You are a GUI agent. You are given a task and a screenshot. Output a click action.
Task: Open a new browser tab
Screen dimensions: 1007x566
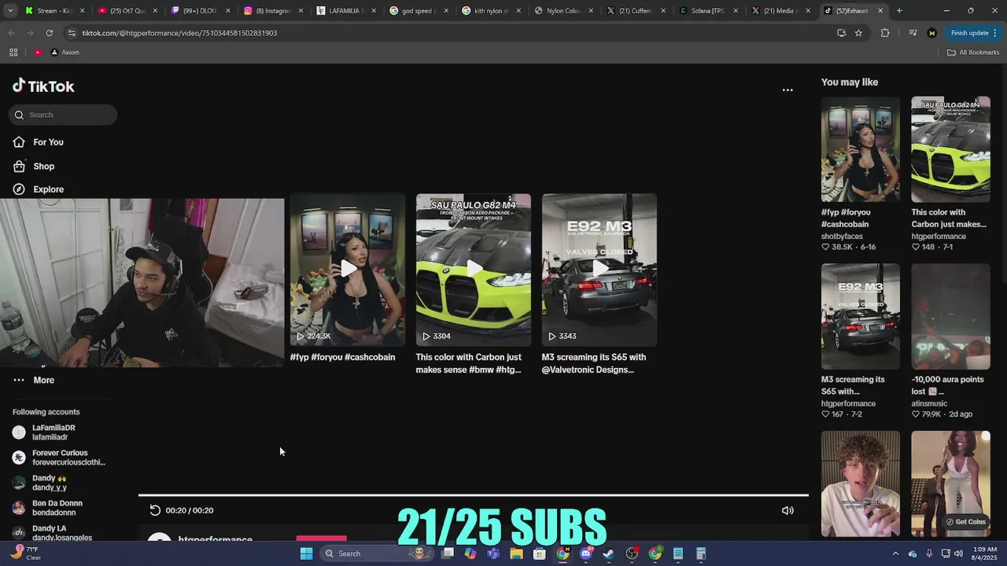[x=899, y=11]
